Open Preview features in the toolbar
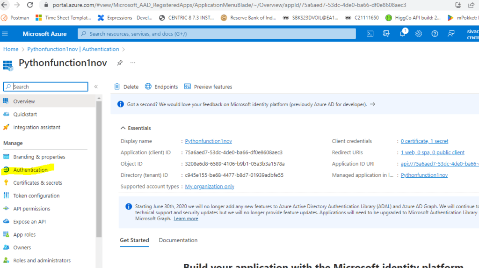Screen dimensions: 479x268 tap(208, 87)
